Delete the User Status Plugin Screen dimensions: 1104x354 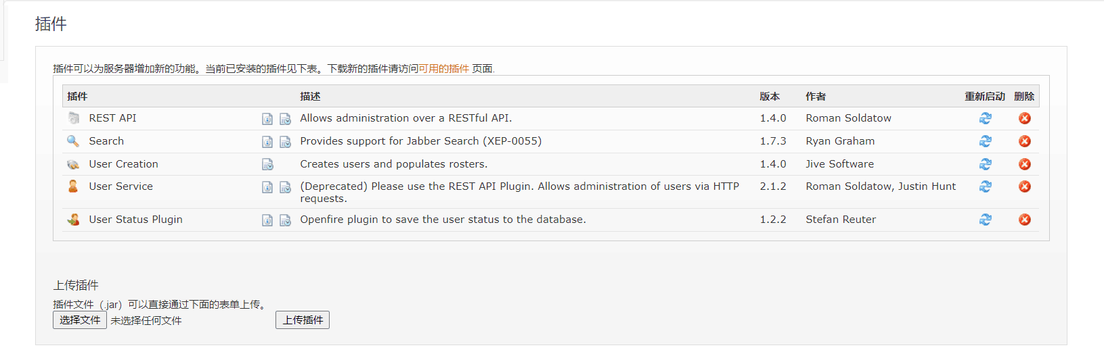pyautogui.click(x=1025, y=220)
